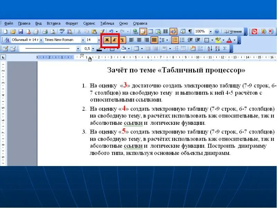Open Word Help question mark icon

point(217,32)
